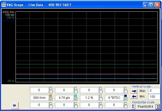Toggle the 9 °BTDC channel checkbox

coord(126,99)
